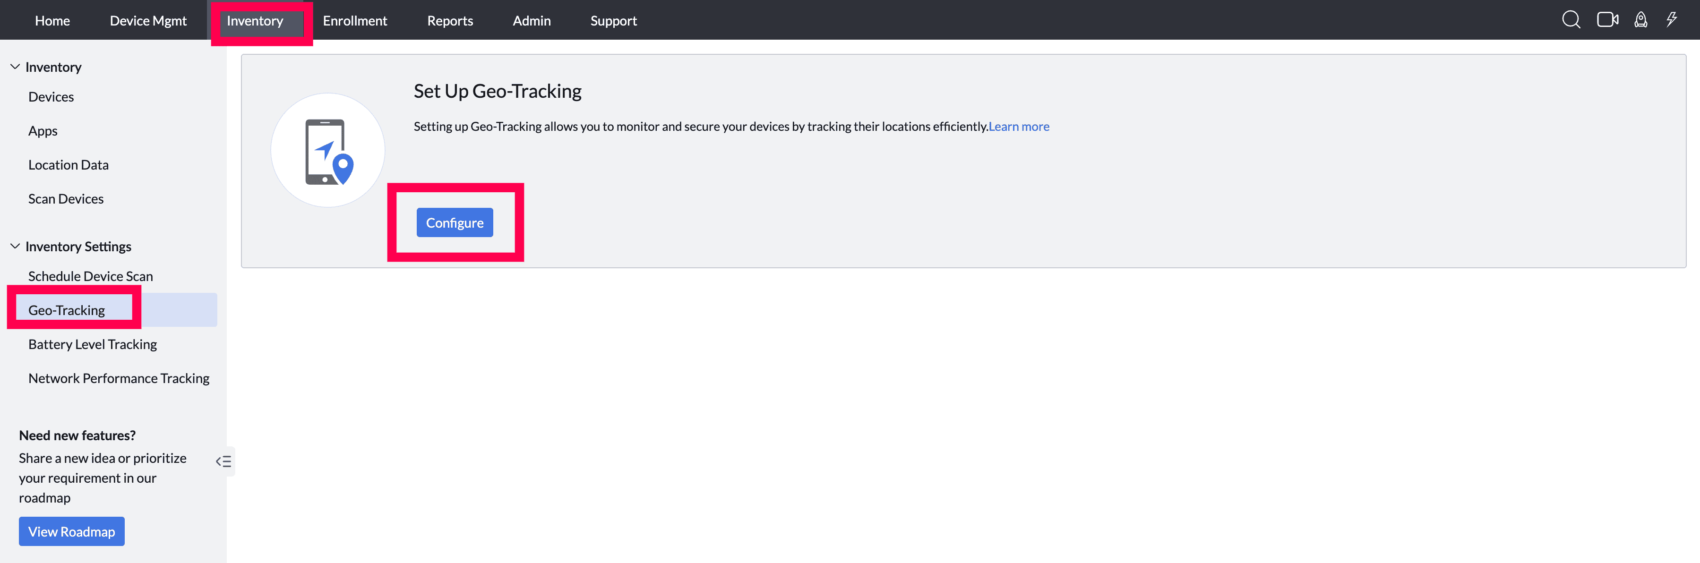Go to the Admin section
1700x563 pixels.
pos(531,20)
